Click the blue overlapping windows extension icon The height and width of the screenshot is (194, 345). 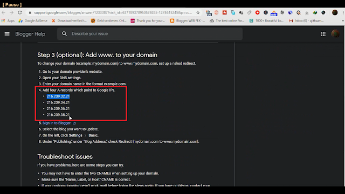coord(233,12)
